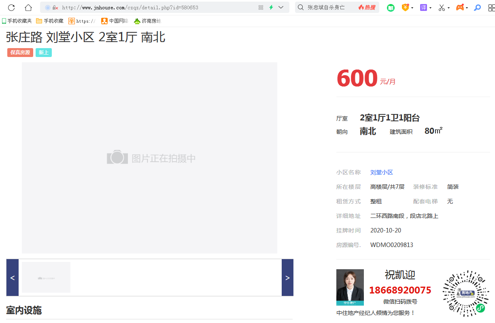This screenshot has width=495, height=323.
Task: Go to the browser home page icon
Action: [x=28, y=8]
